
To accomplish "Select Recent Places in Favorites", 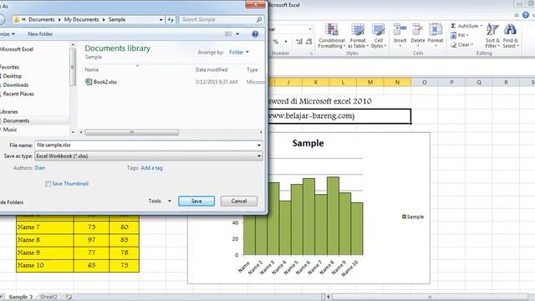I will [x=18, y=94].
